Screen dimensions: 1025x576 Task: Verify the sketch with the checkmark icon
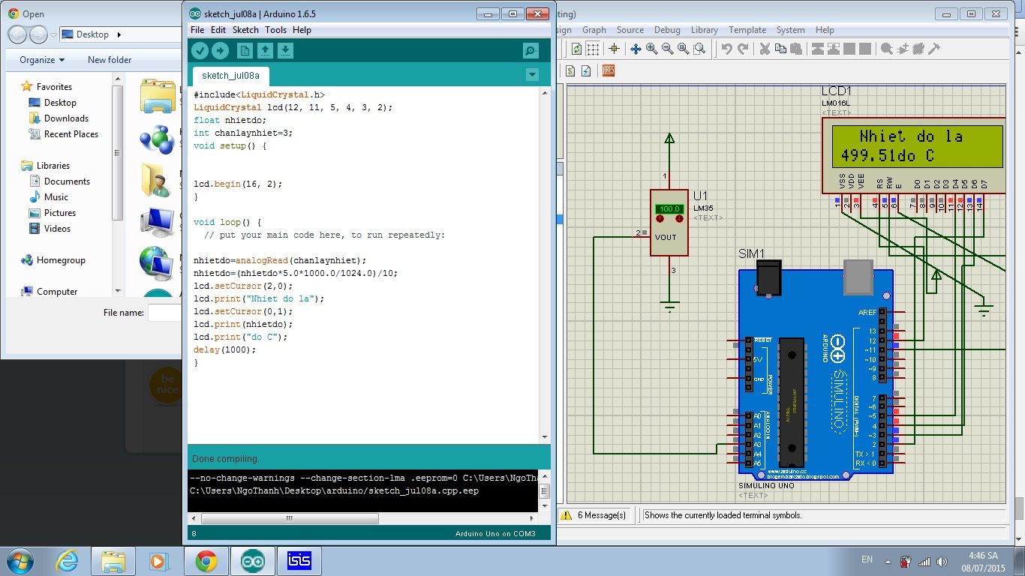[200, 50]
